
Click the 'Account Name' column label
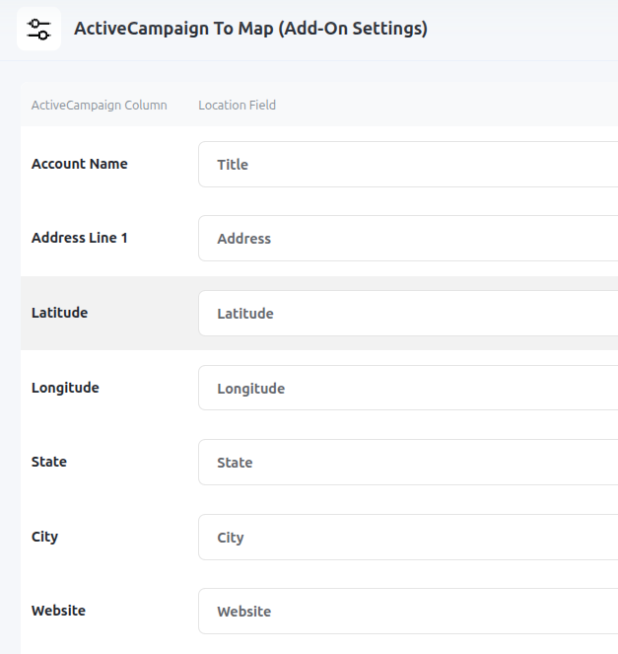point(80,164)
